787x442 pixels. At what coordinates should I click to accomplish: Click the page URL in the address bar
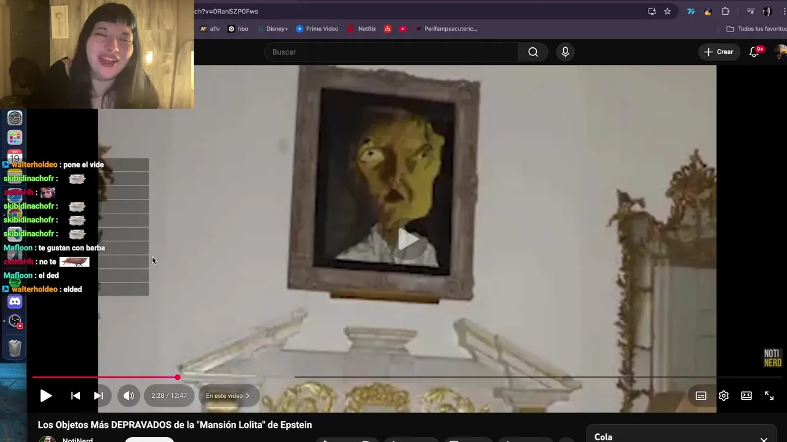pos(226,11)
